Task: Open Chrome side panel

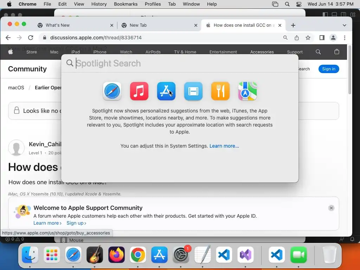Action: [322, 38]
